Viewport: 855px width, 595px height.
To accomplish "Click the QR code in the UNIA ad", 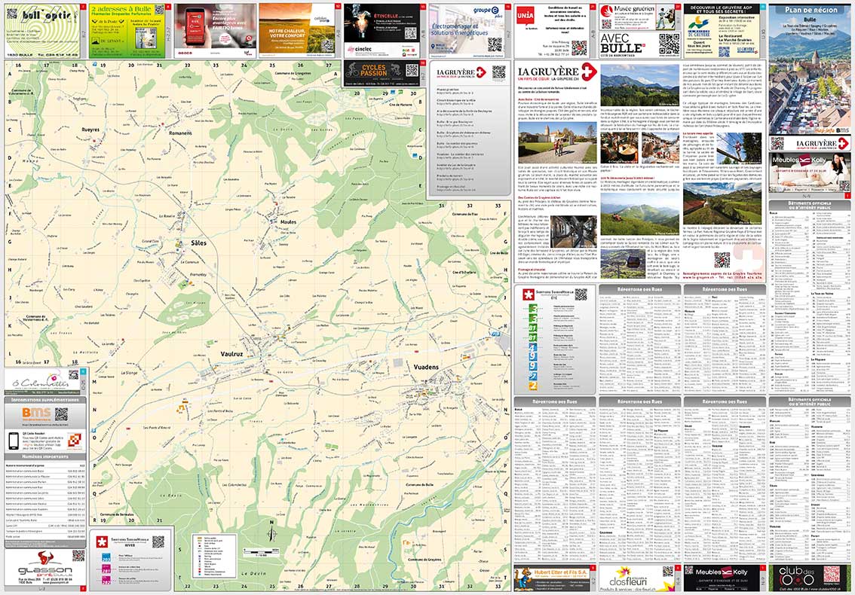I will point(579,48).
